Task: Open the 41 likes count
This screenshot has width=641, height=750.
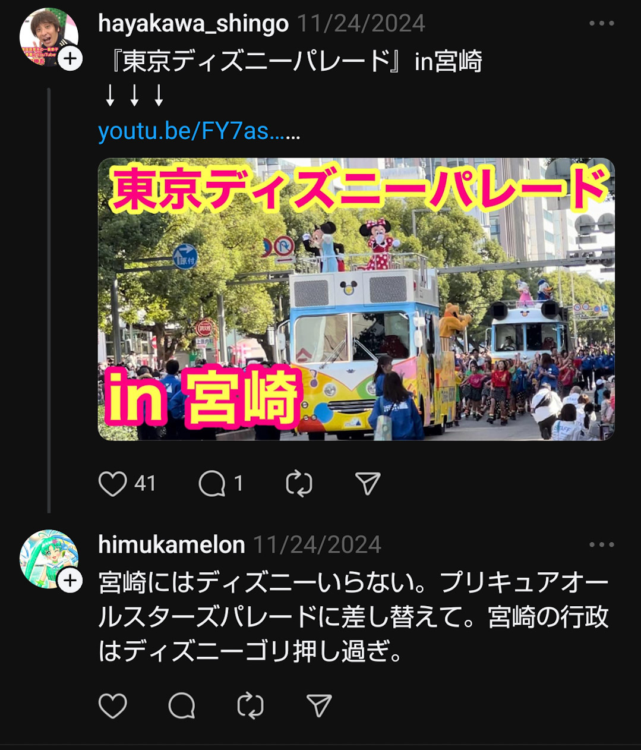Action: pyautogui.click(x=145, y=484)
